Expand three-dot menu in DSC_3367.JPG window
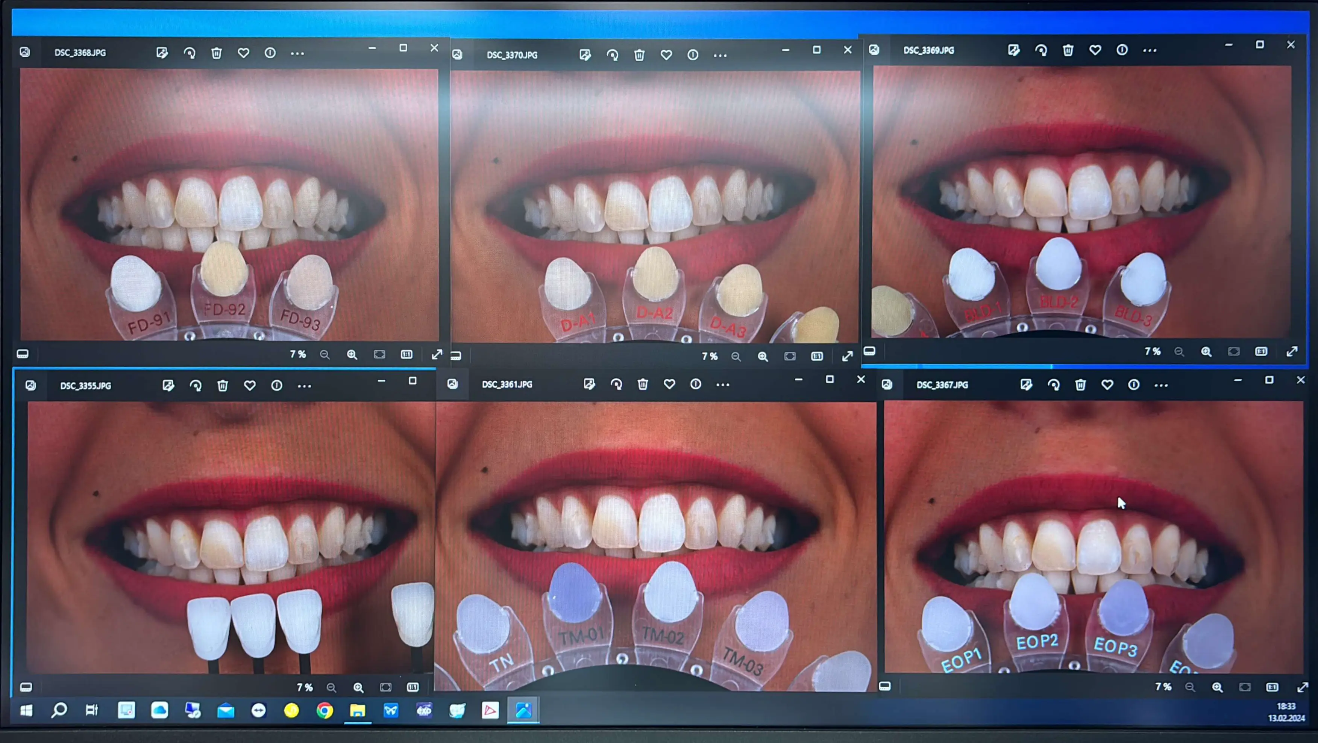1318x743 pixels. (x=1161, y=385)
